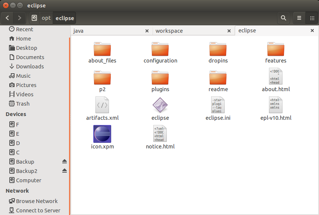Select the about.html file icon
Viewport: 319px width, 215px height.
(276, 76)
